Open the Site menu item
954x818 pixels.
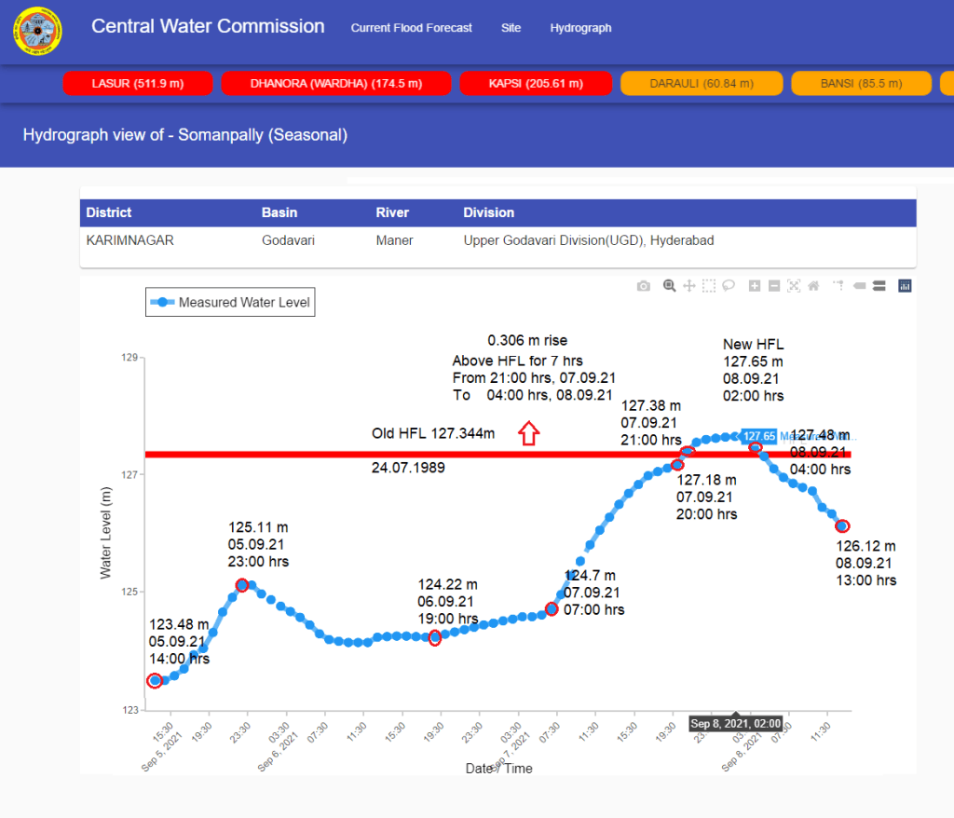coord(511,28)
